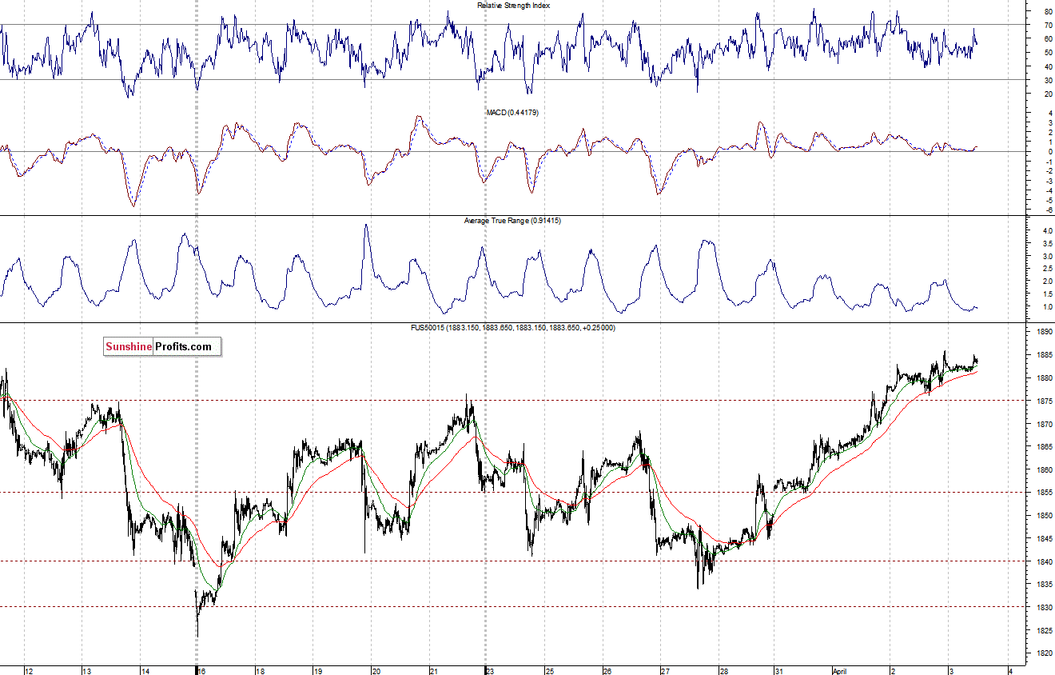
Task: Click RSI axis label 50
Action: pos(1048,53)
